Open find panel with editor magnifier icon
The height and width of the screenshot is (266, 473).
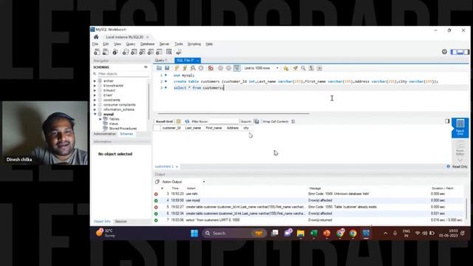pos(303,68)
